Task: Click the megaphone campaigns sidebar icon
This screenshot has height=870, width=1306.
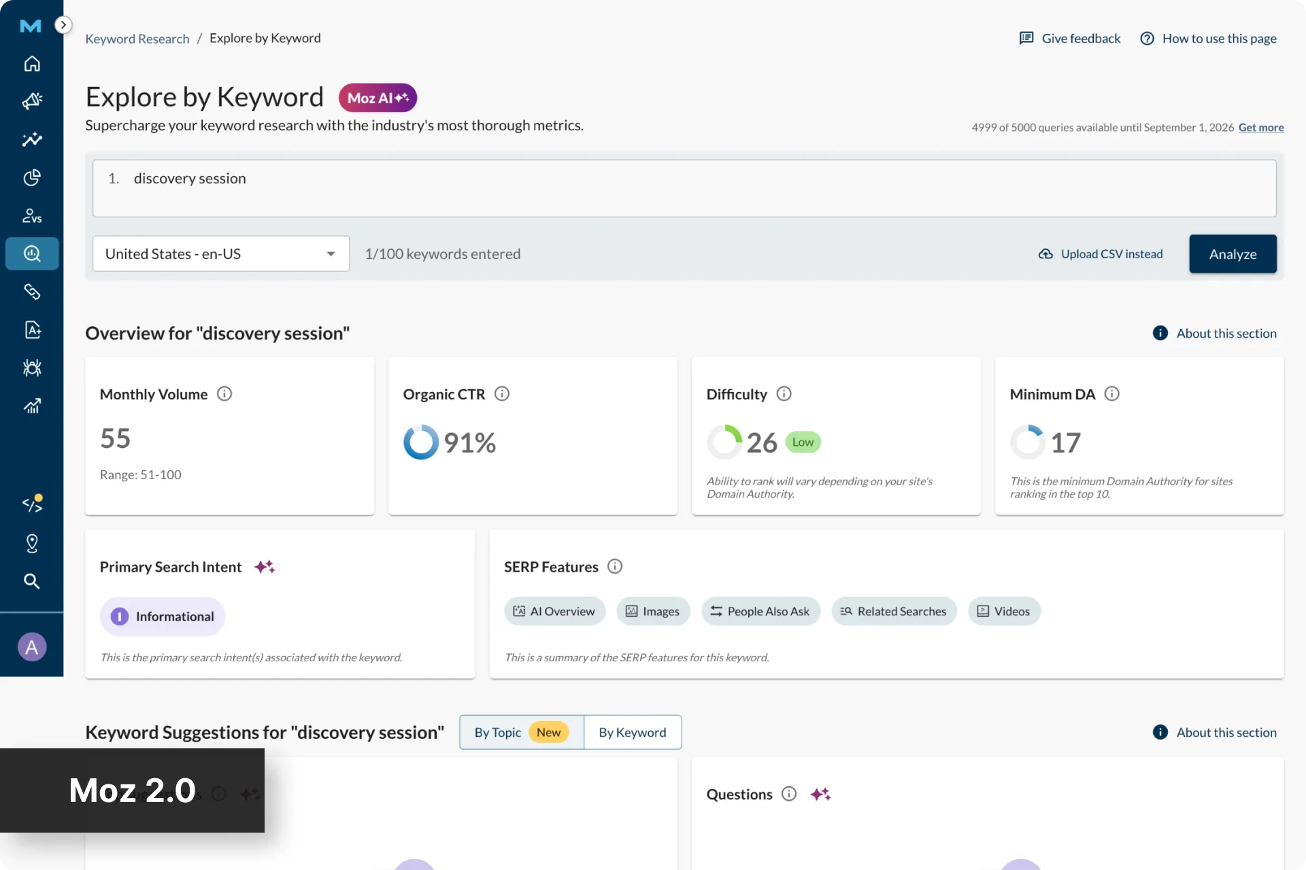Action: pyautogui.click(x=32, y=101)
